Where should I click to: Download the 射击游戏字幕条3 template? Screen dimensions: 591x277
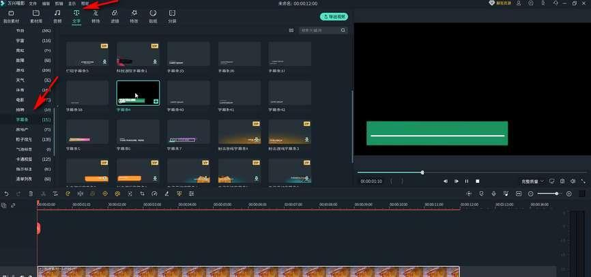click(307, 139)
